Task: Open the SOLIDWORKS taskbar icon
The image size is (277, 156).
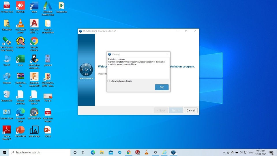Action: click(x=137, y=152)
